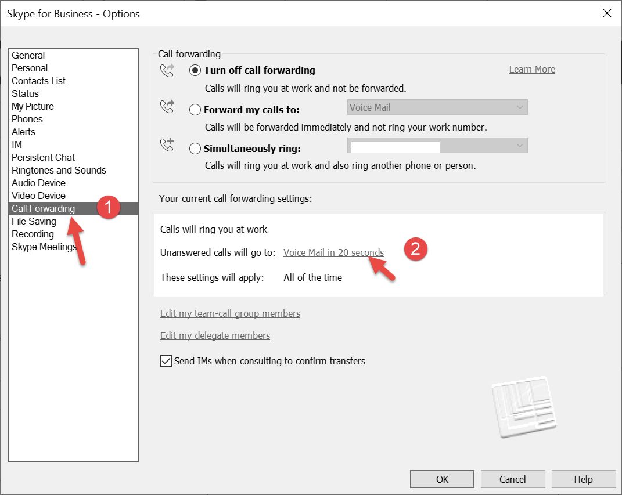
Task: Toggle Send IMs when consulting checkbox
Action: pos(166,361)
